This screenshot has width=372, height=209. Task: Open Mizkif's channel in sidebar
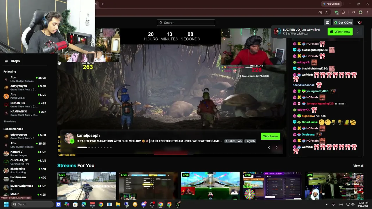[x=25, y=195]
